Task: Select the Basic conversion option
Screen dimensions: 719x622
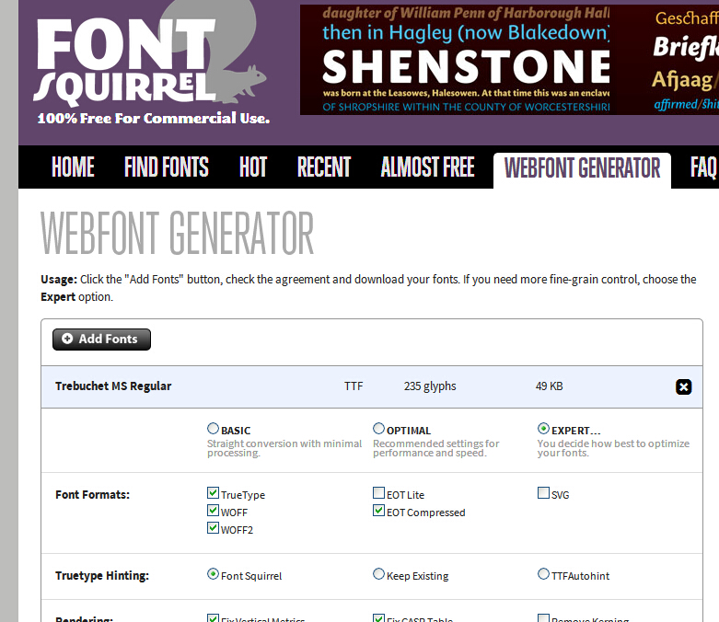Action: [x=213, y=429]
